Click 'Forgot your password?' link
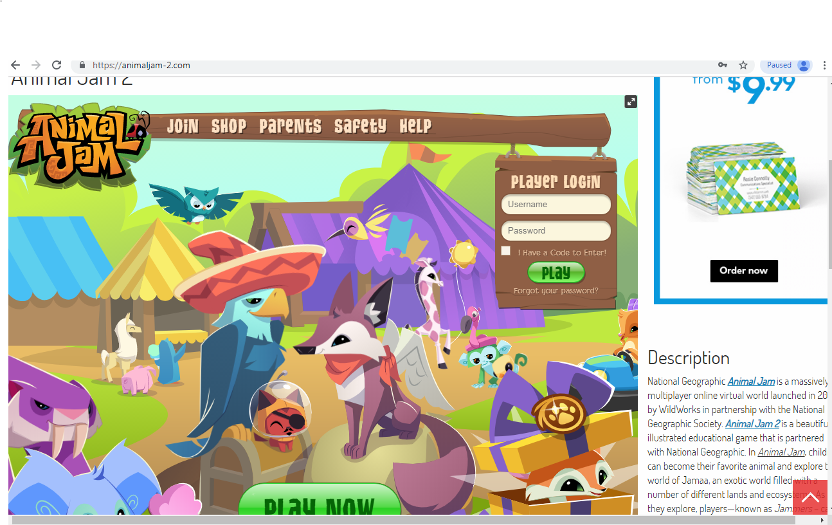Viewport: 832px width, 525px height. pos(556,291)
